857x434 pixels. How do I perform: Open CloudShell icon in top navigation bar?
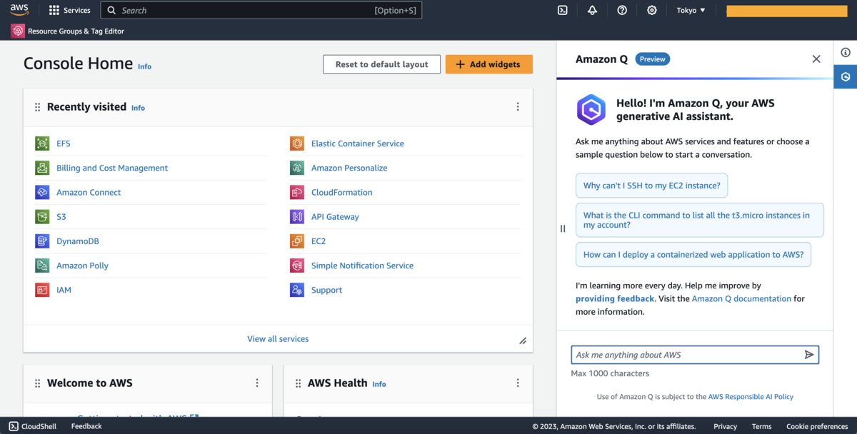[563, 10]
